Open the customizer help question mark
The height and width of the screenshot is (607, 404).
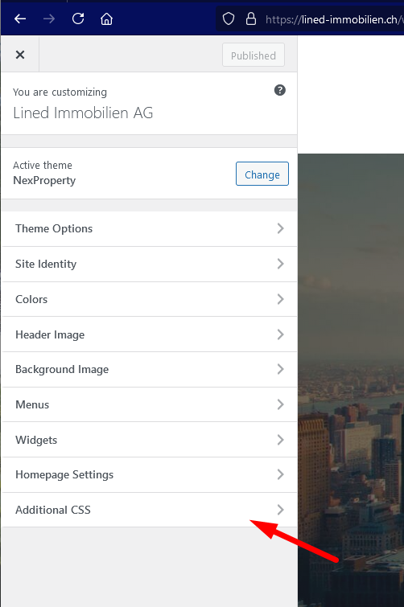(x=280, y=90)
